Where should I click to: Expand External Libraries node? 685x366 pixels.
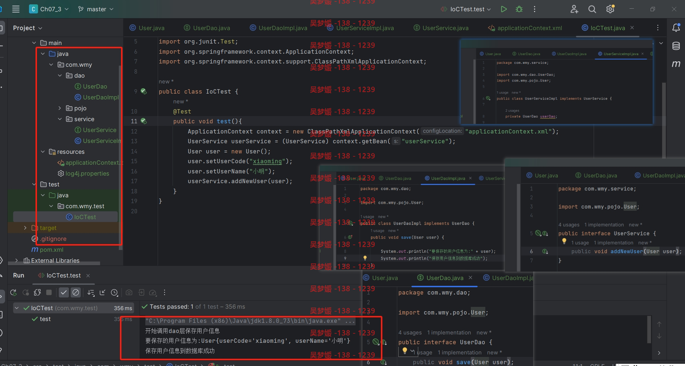coord(17,260)
